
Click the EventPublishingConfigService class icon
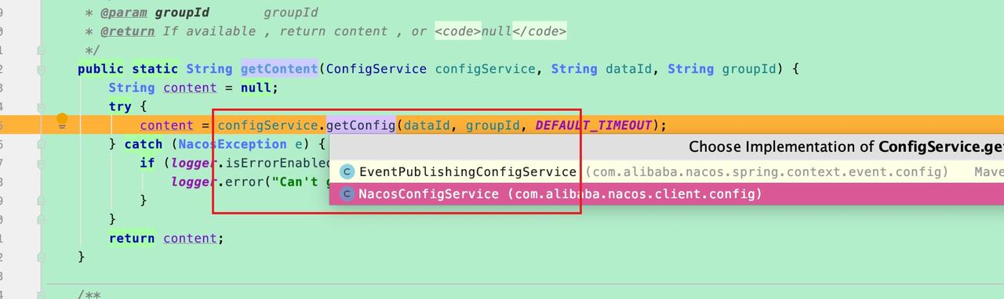click(x=347, y=171)
